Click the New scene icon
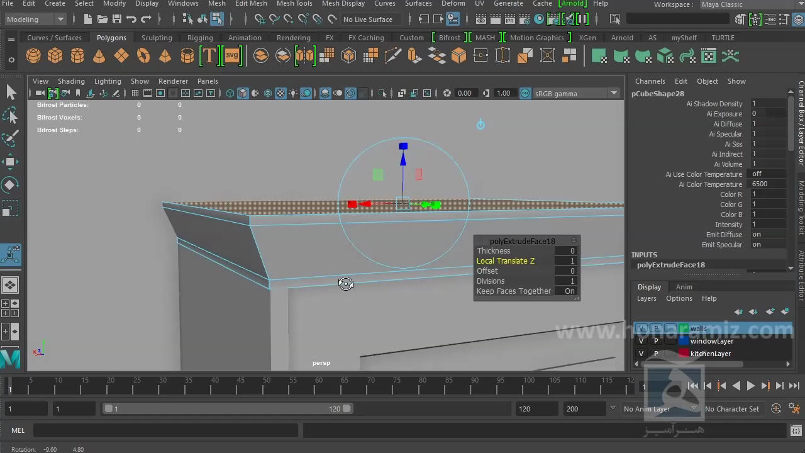This screenshot has width=805, height=453. 88,20
